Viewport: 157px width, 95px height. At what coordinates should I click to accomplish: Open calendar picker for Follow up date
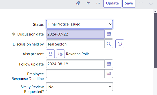coord(109,64)
